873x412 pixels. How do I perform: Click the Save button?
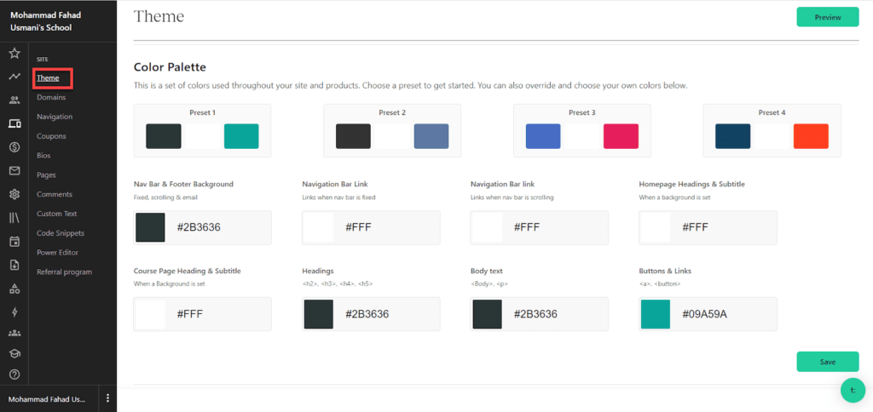(827, 362)
